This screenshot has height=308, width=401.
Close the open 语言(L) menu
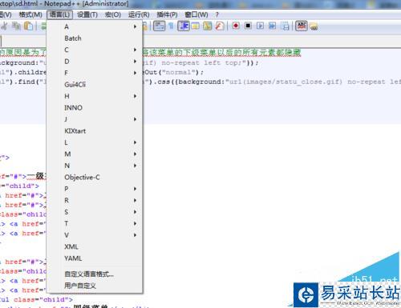pyautogui.click(x=59, y=14)
